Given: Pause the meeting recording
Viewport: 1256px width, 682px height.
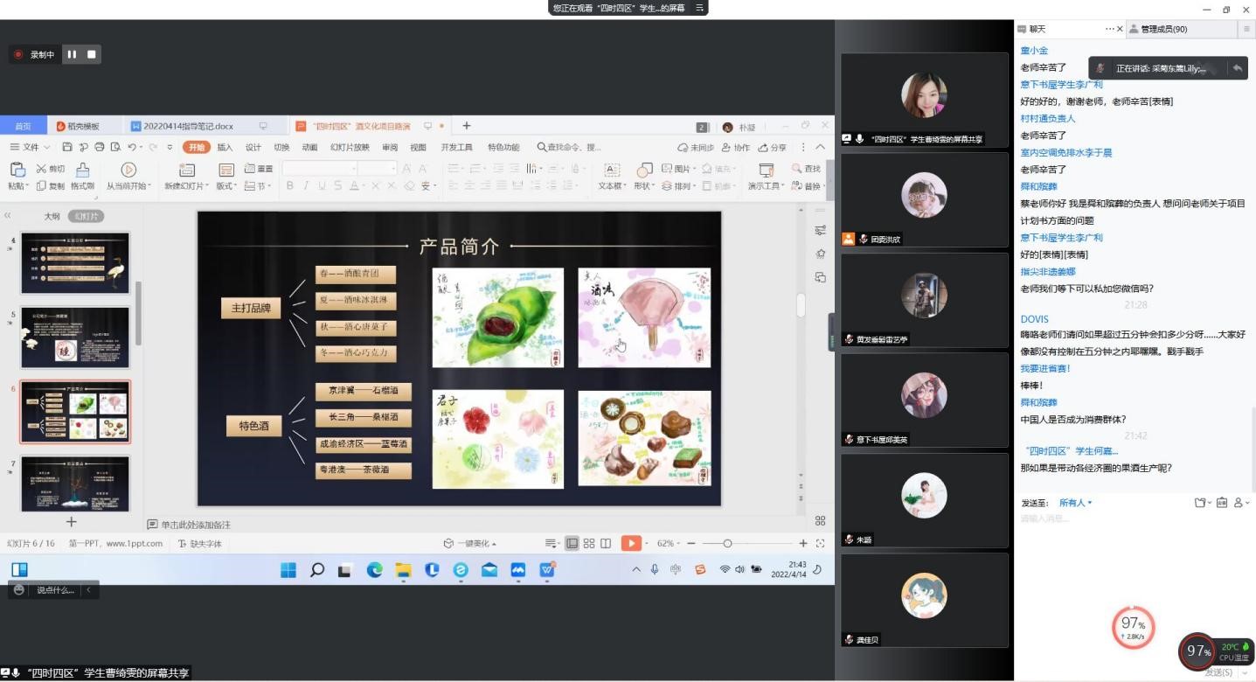Looking at the screenshot, I should (72, 54).
